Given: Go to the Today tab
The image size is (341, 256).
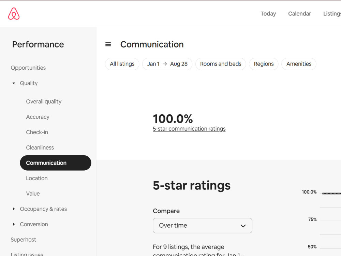Looking at the screenshot, I should pos(268,14).
